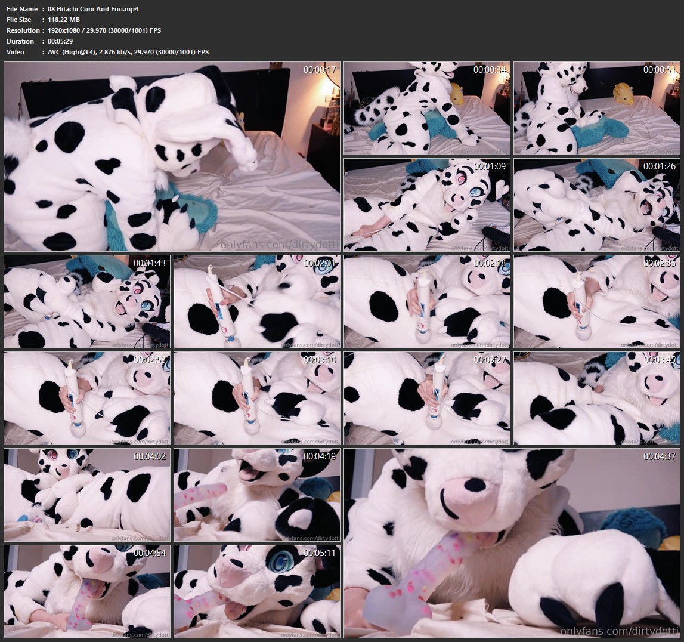Click the 'Resolution' label
The width and height of the screenshot is (684, 642).
point(23,30)
